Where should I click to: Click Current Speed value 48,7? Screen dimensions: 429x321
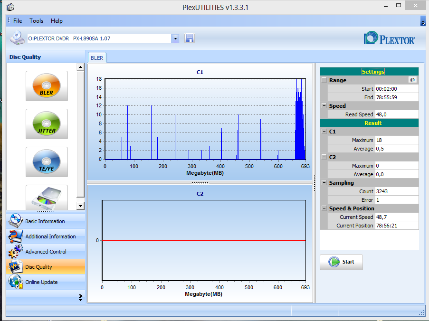[x=397, y=217]
